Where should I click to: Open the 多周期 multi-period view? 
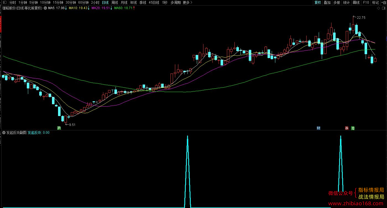coord(176,2)
